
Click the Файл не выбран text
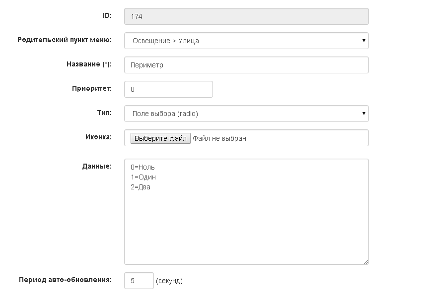tap(219, 138)
